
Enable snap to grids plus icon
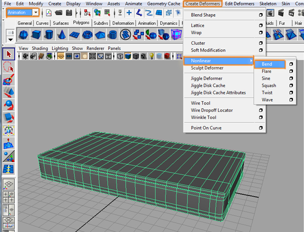(129, 13)
